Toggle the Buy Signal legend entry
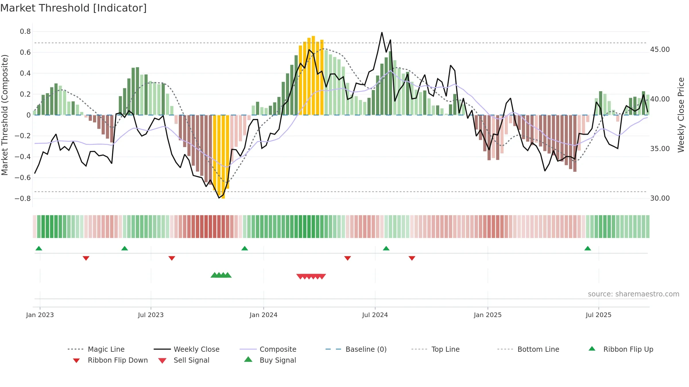This screenshot has width=689, height=387. [270, 360]
